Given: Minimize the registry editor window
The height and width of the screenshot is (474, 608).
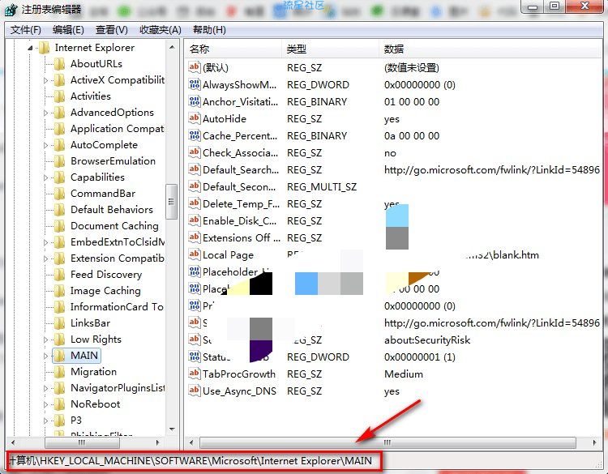Looking at the screenshot, I should pos(533,6).
